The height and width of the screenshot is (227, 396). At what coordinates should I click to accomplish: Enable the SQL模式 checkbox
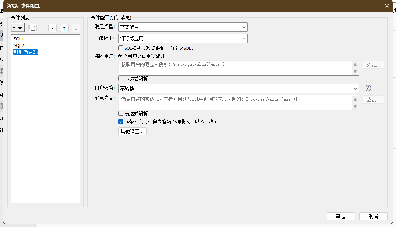[121, 48]
